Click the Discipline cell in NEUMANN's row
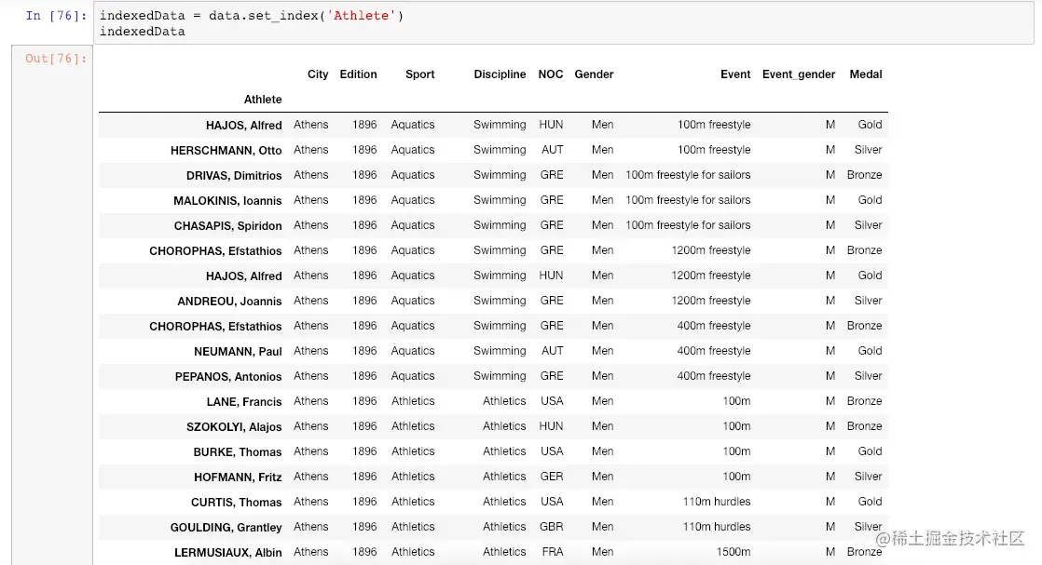 [500, 351]
